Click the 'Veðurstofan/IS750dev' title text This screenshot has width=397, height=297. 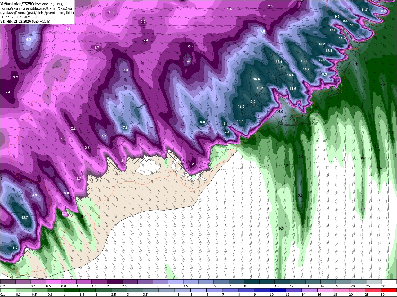pyautogui.click(x=20, y=3)
